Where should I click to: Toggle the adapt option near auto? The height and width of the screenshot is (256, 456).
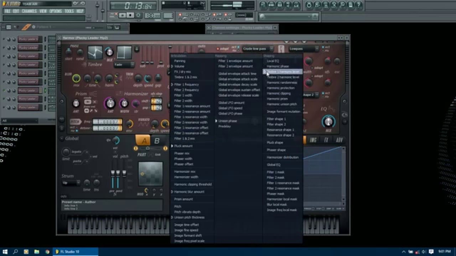click(222, 49)
